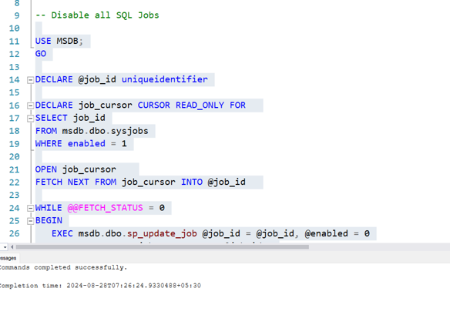Click 'CURSOR READ_ONLY FOR' text on line 16
This screenshot has width=450, height=335.
point(191,106)
